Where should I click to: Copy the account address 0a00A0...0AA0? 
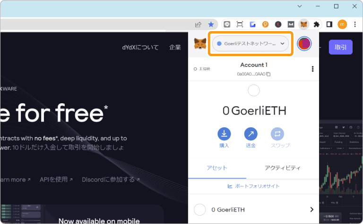pyautogui.click(x=253, y=74)
